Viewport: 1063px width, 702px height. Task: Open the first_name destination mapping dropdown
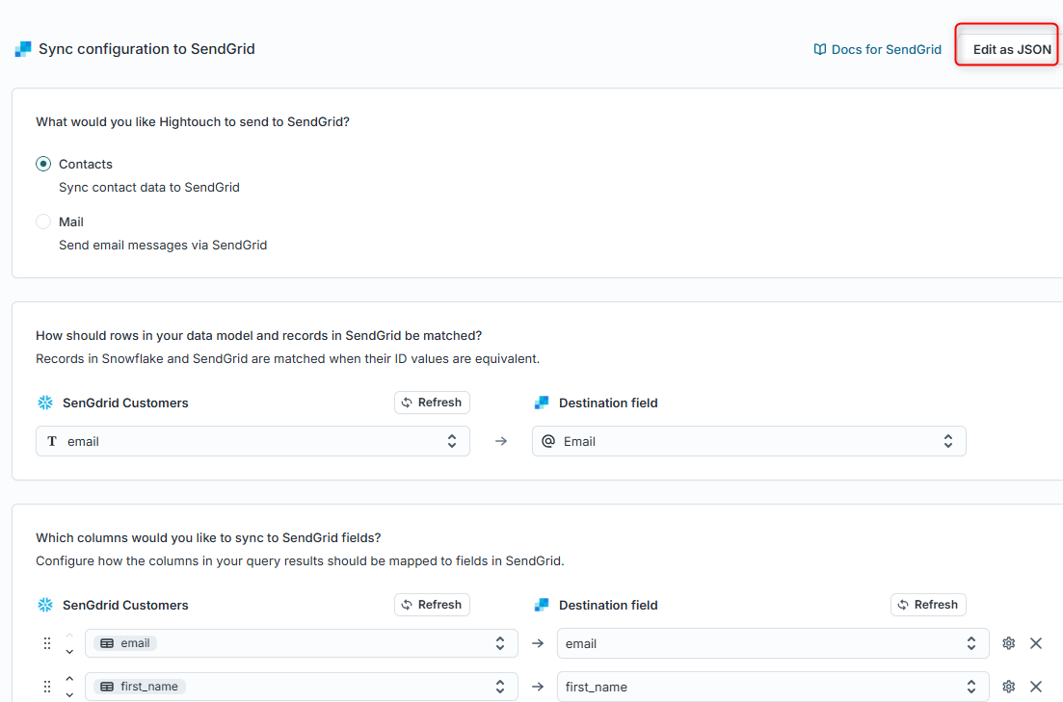773,687
